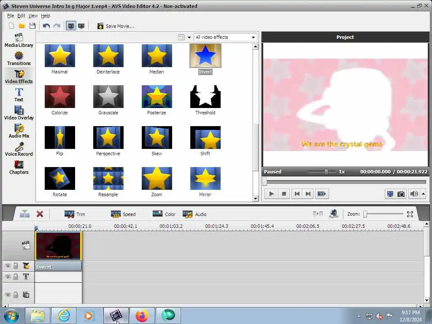Delete selected item with red X
This screenshot has width=432, height=324.
(40, 214)
